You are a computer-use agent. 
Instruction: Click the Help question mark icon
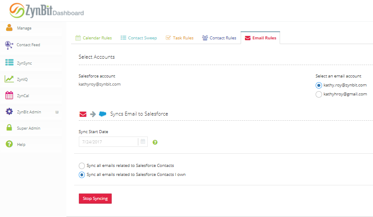pos(9,144)
